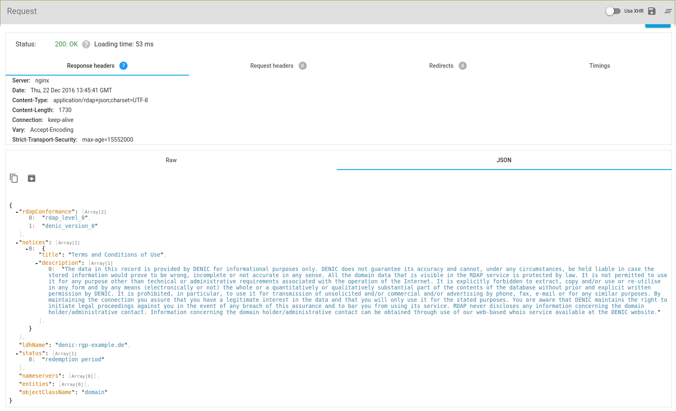Toggle the Use XHR switch
This screenshot has height=411, width=676.
pyautogui.click(x=613, y=11)
